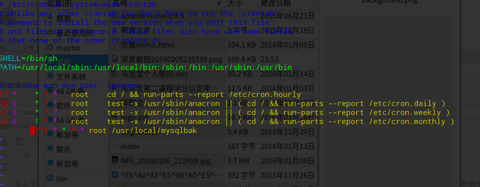
Task: Click the PATH= line in the terminal
Action: point(146,67)
